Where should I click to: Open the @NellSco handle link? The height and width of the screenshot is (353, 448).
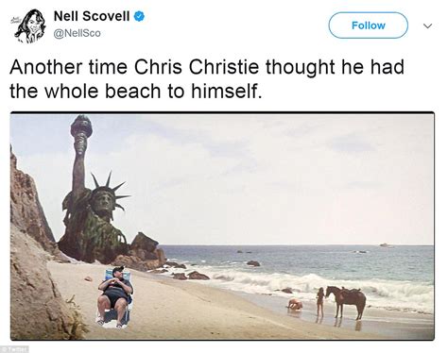point(78,33)
